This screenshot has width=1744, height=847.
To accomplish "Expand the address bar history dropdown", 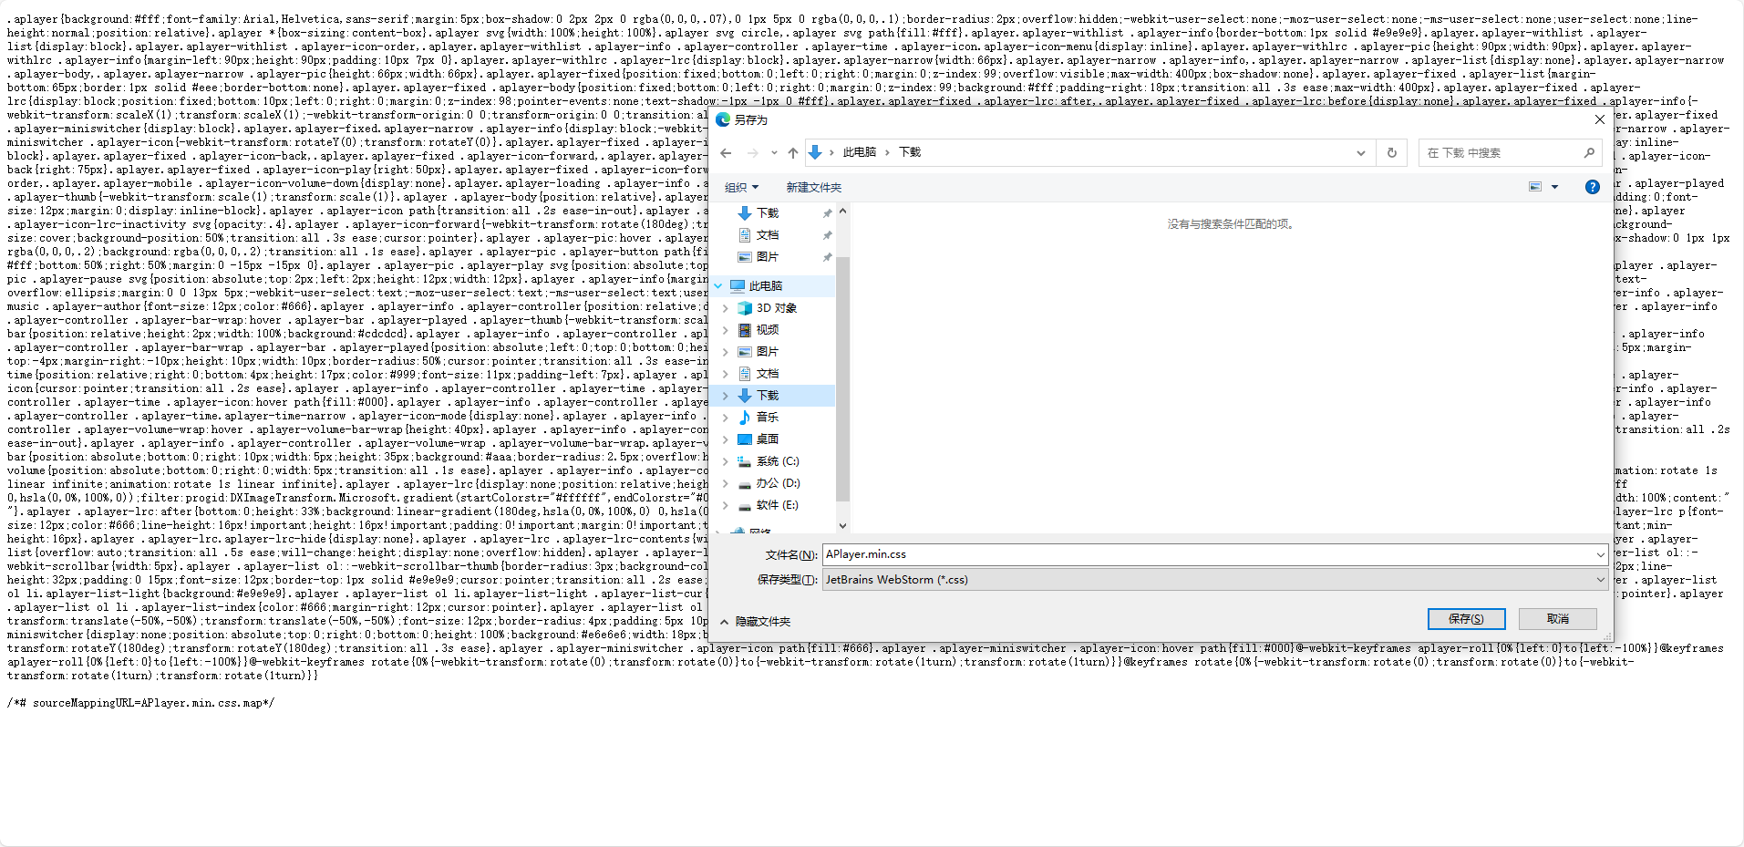I will click(x=1361, y=153).
